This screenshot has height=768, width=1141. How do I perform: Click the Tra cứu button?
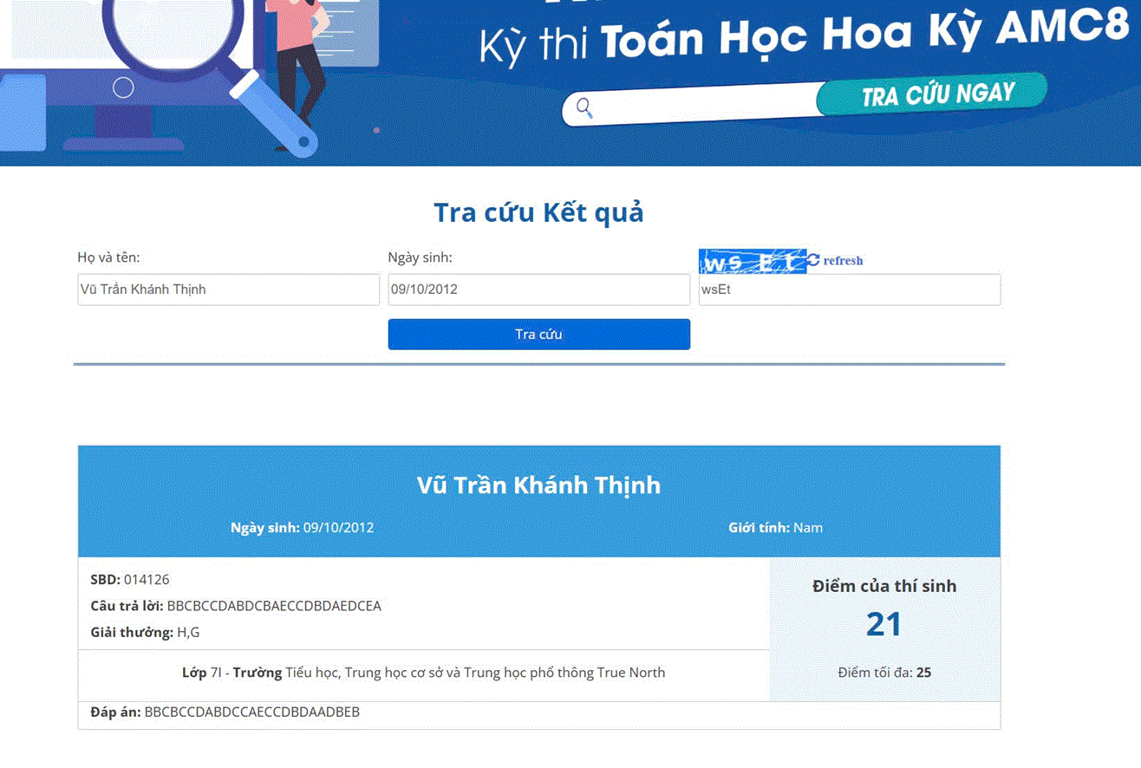pos(538,335)
